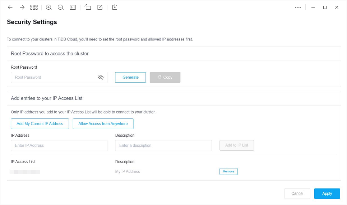Screen dimensions: 347x205
Task: Rotate the image using the rotate icon
Action: [x=88, y=8]
